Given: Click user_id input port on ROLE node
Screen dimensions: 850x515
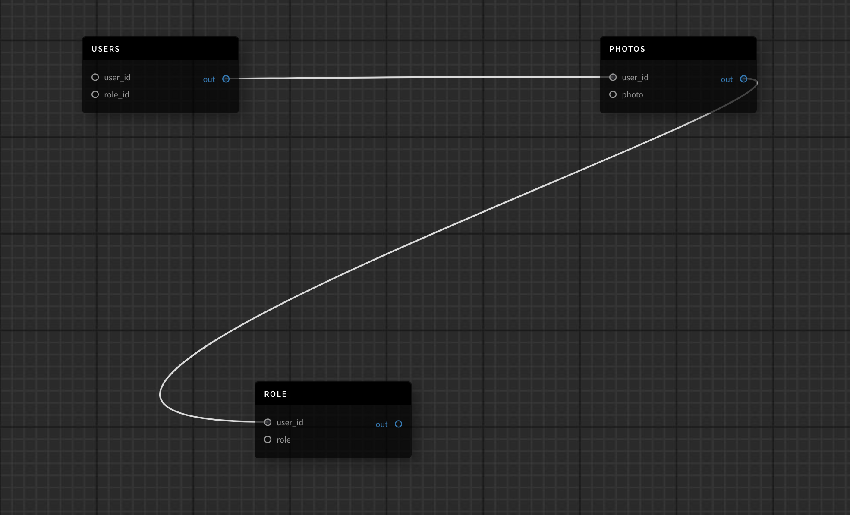Looking at the screenshot, I should pyautogui.click(x=268, y=422).
